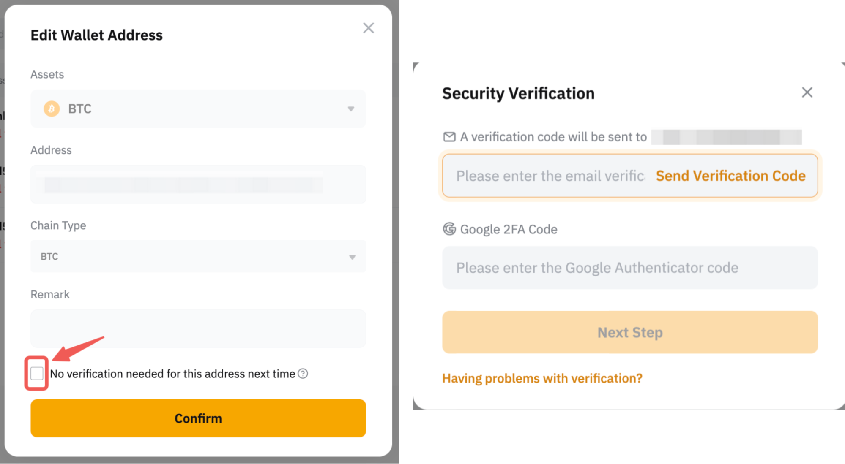845x464 pixels.
Task: Expand the Chain Type dropdown
Action: coord(198,256)
